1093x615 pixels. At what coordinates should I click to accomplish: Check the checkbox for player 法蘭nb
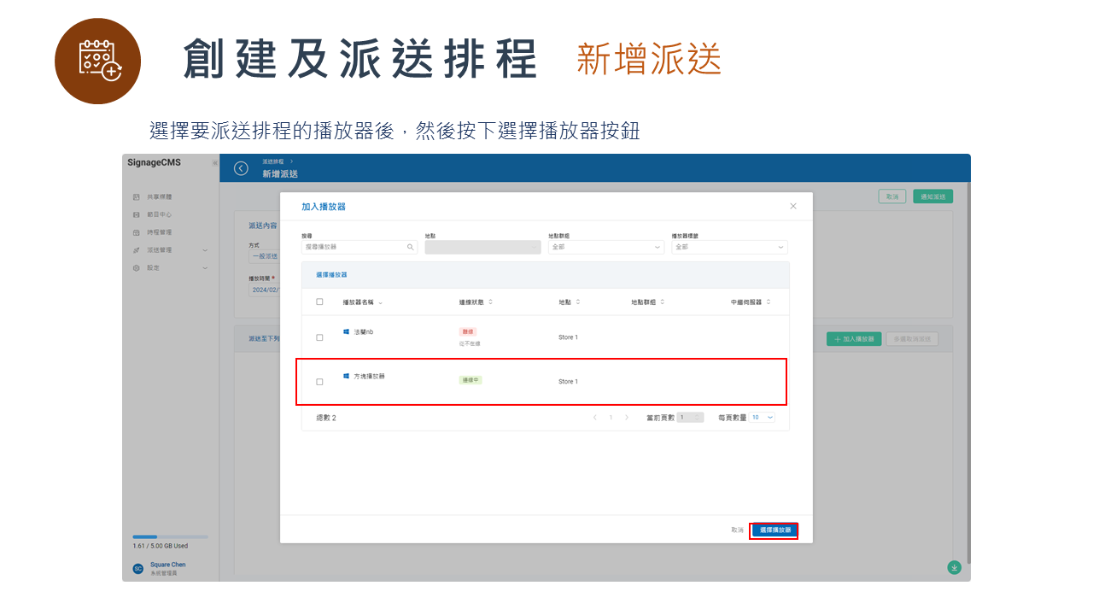pos(320,337)
